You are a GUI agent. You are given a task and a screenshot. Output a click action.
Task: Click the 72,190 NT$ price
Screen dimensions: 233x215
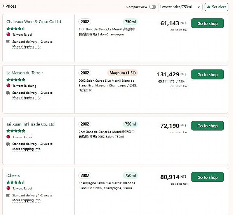point(173,126)
